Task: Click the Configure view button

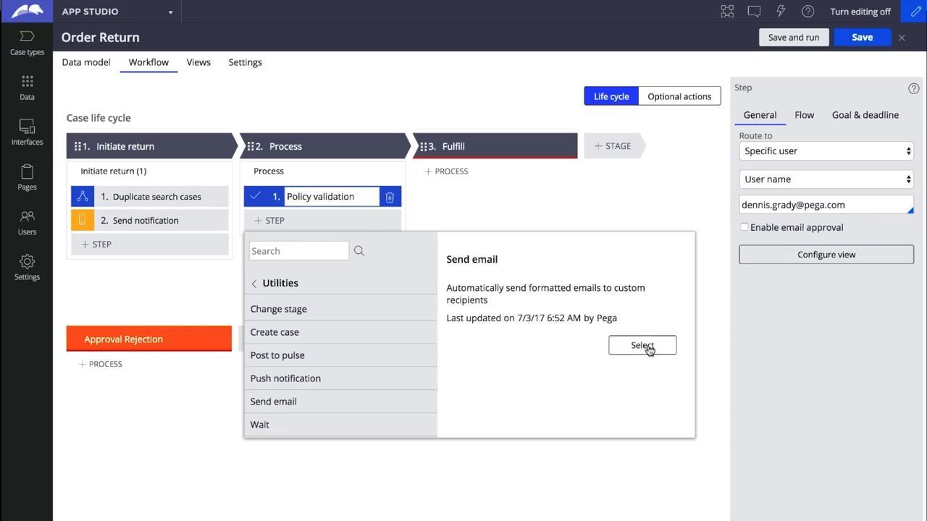Action: pos(826,255)
